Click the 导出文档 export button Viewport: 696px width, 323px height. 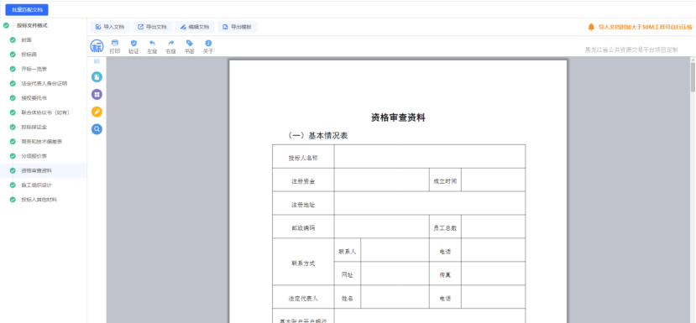152,27
